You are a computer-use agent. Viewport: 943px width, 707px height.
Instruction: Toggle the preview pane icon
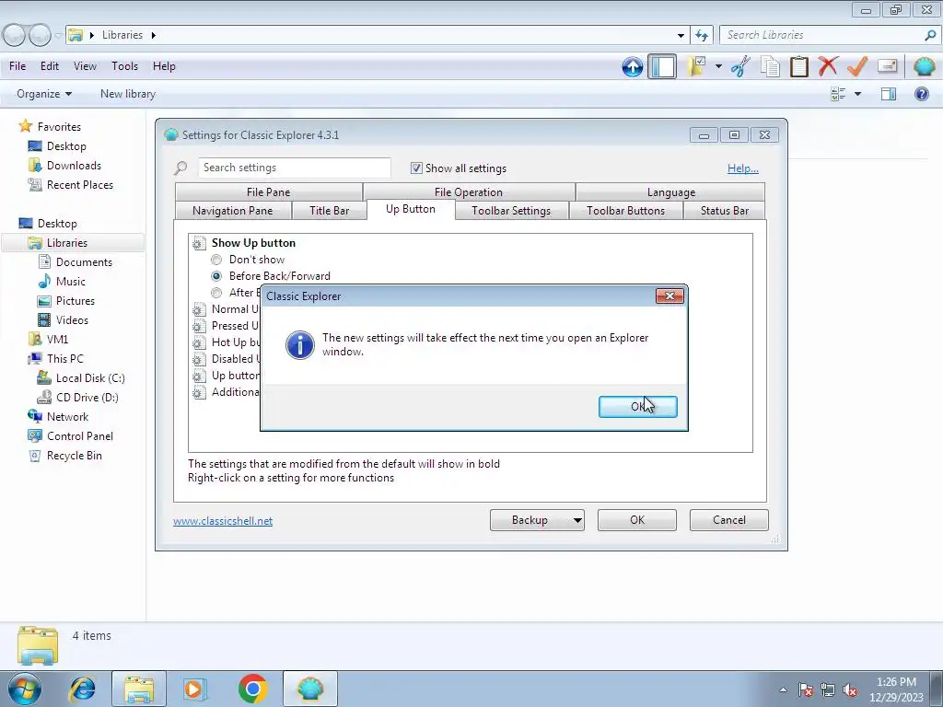[889, 94]
